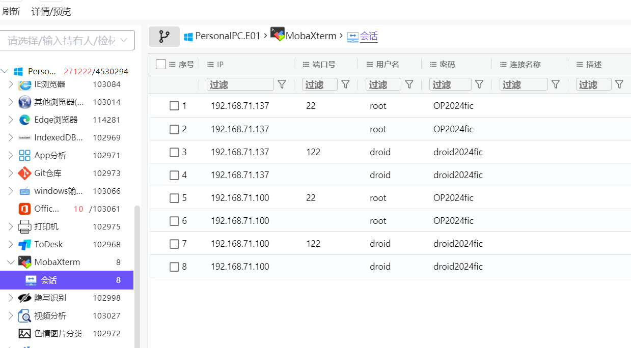Image resolution: width=631 pixels, height=348 pixels.
Task: Select the Git仓库 icon in tree
Action: (24, 173)
